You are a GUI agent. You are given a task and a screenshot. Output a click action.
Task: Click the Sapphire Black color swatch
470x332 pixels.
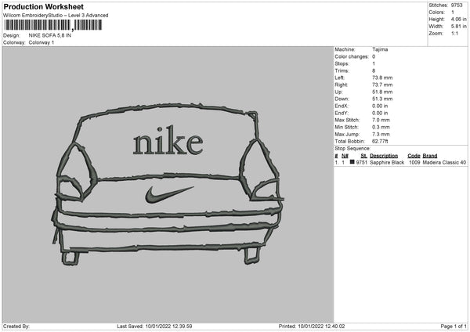coord(352,162)
